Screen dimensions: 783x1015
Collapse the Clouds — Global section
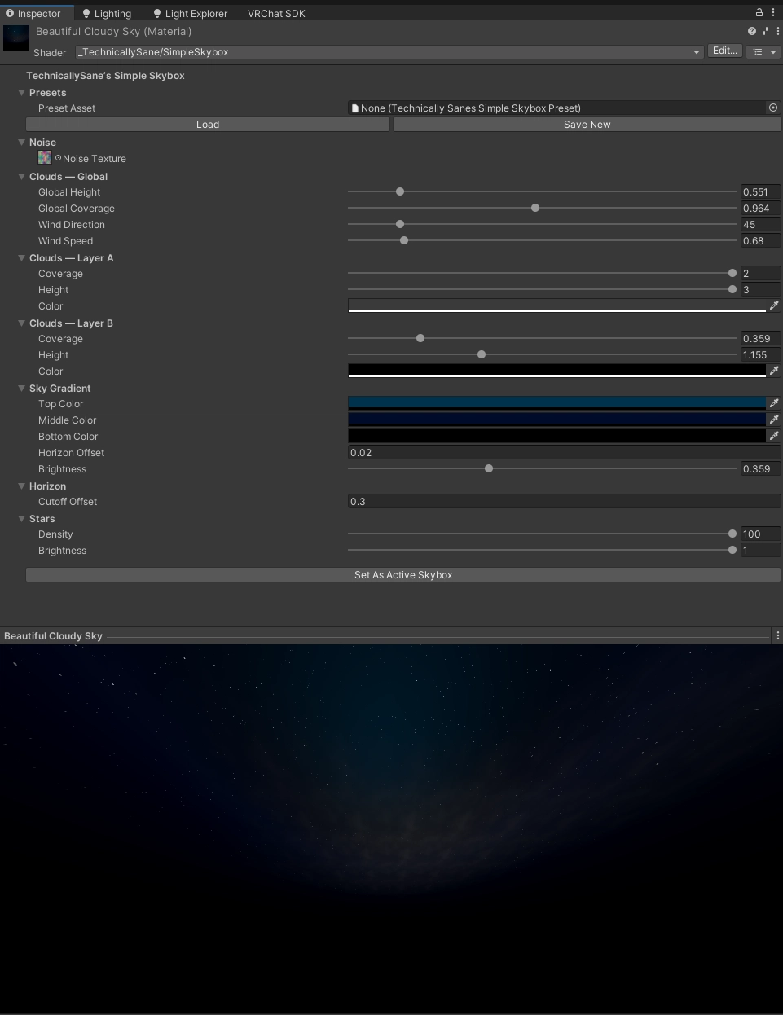click(22, 177)
